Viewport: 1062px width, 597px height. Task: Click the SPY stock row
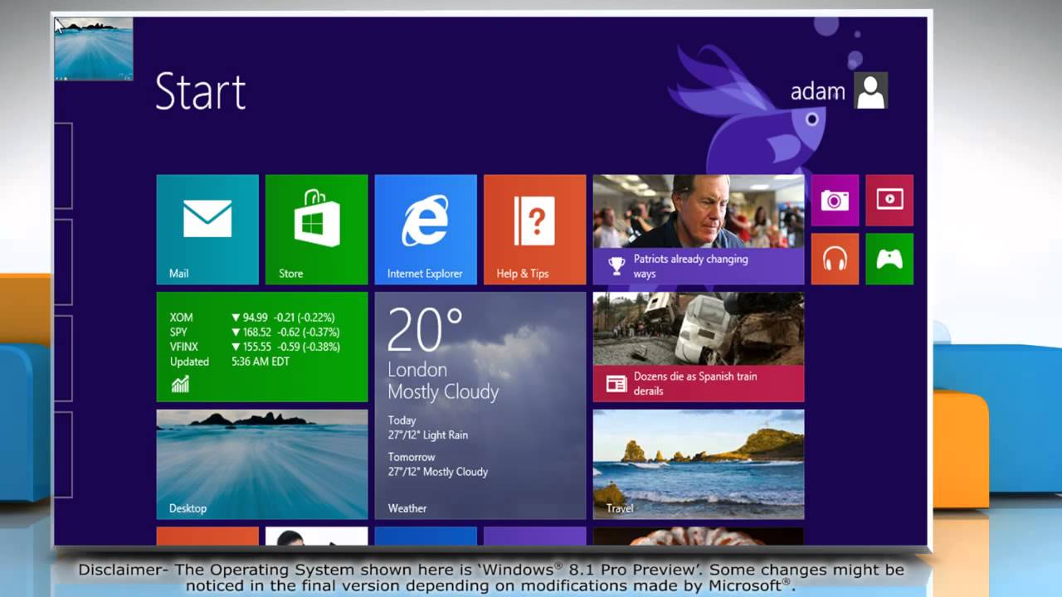point(254,332)
